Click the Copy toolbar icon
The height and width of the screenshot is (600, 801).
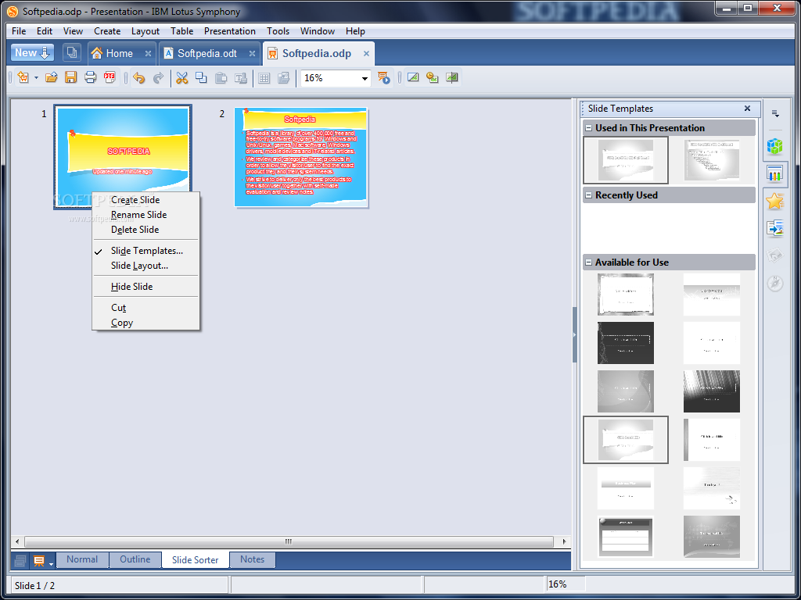tap(201, 77)
